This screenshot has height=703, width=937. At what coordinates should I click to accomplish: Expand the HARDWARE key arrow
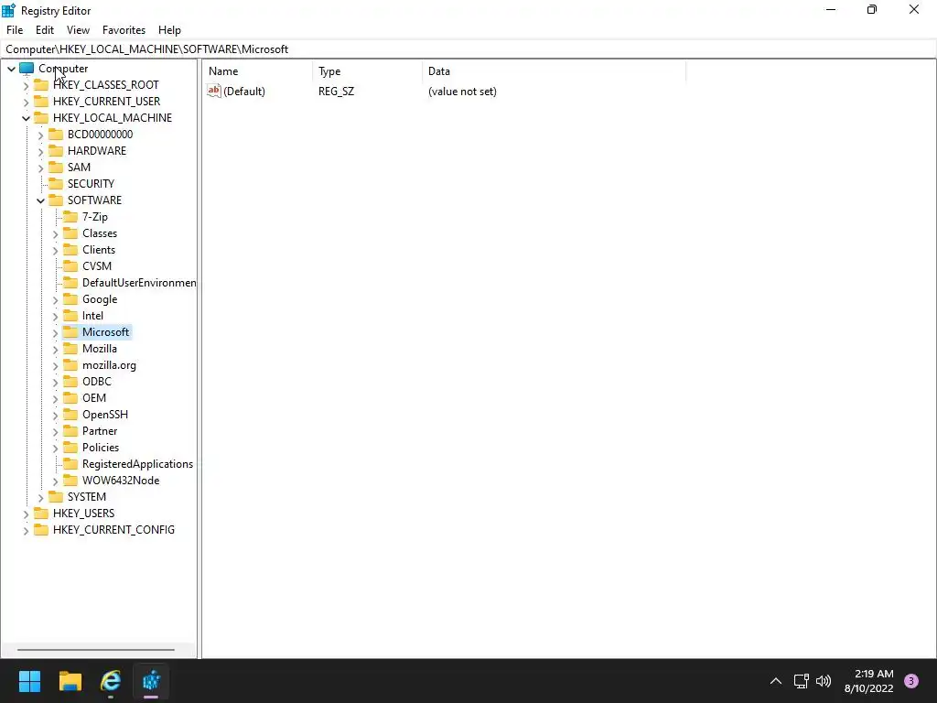[x=40, y=151]
